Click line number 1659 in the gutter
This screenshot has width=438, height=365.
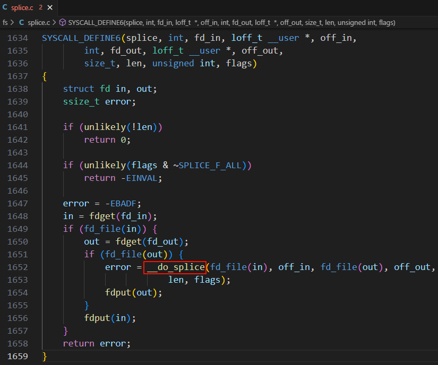pyautogui.click(x=18, y=356)
